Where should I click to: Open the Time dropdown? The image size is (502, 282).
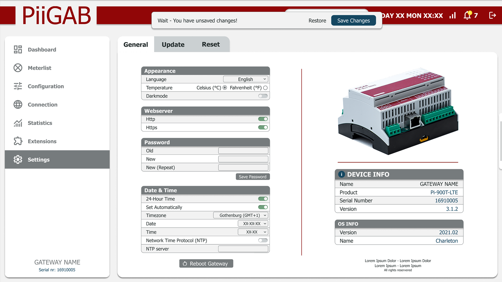(x=253, y=232)
